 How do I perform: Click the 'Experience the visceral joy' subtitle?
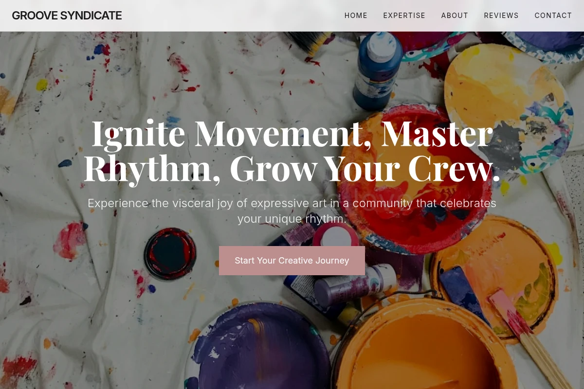[x=292, y=211]
